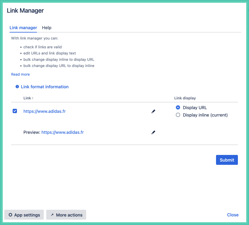Click Close at the bottom right

[x=233, y=215]
